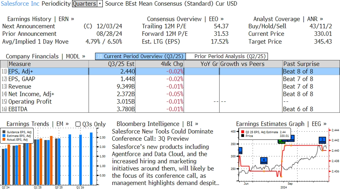The height and width of the screenshot is (190, 340).
Task: Click the 3.015B Operating Profit estimate value
Action: tap(126, 101)
